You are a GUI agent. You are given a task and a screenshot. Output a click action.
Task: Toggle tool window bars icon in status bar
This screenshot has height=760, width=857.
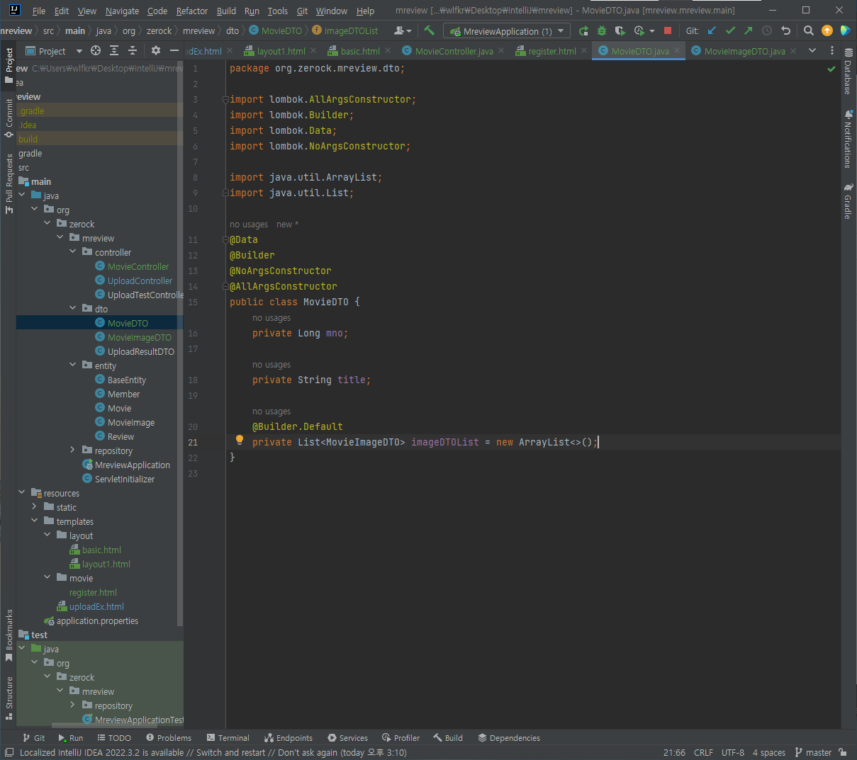coord(9,752)
